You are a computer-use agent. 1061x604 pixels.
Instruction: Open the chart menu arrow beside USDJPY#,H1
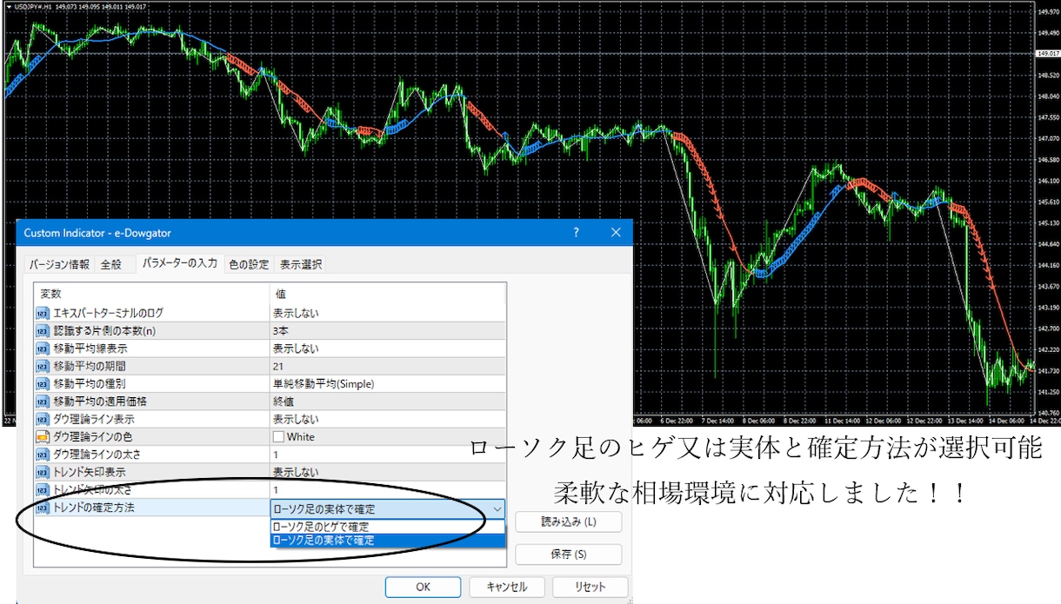click(x=8, y=7)
